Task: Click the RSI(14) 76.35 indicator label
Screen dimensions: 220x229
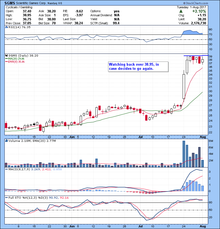Action: [x=19, y=27]
